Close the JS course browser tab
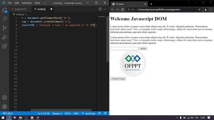214x120 pixels. tap(145, 4)
